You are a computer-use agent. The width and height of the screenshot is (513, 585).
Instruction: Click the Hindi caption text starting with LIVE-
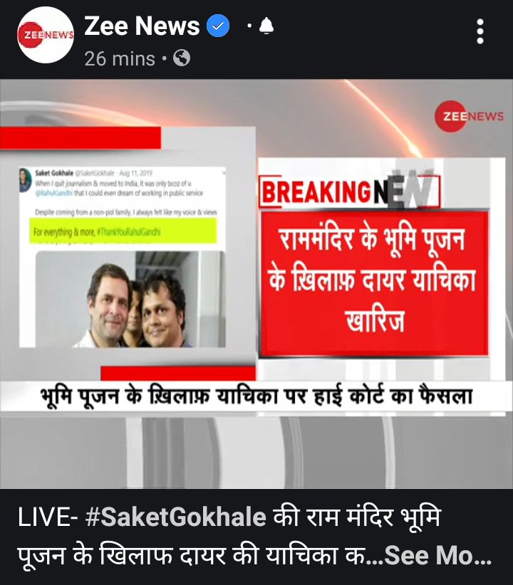point(254,536)
